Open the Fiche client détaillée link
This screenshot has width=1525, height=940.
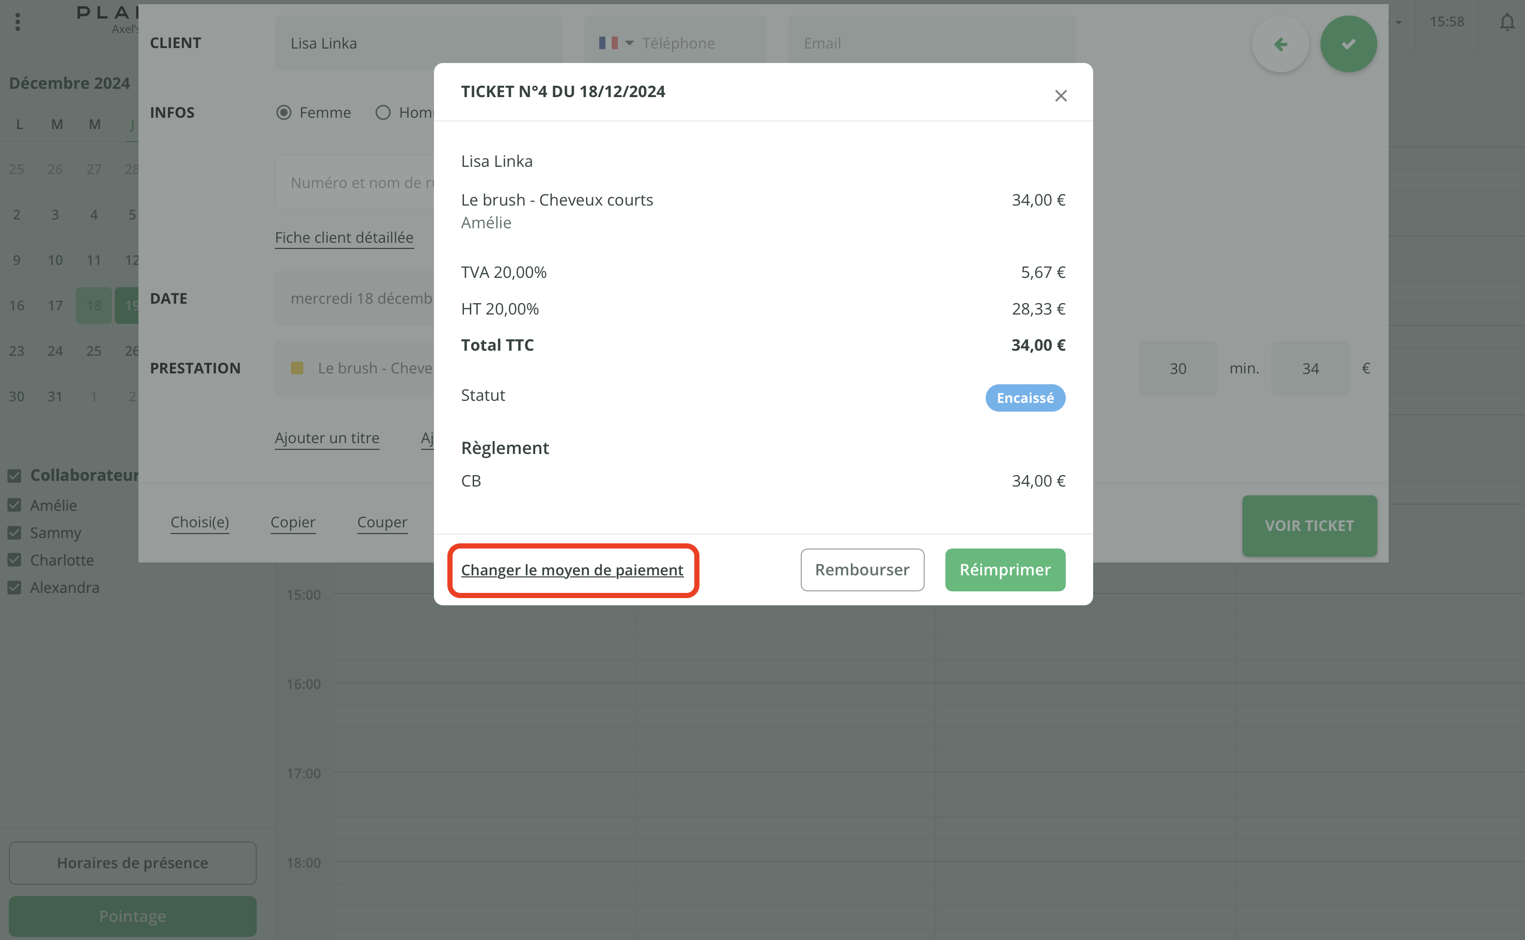tap(344, 238)
